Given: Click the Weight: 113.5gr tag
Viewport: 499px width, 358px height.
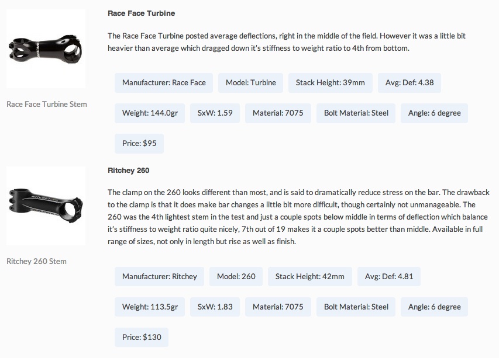Looking at the screenshot, I should pyautogui.click(x=150, y=307).
